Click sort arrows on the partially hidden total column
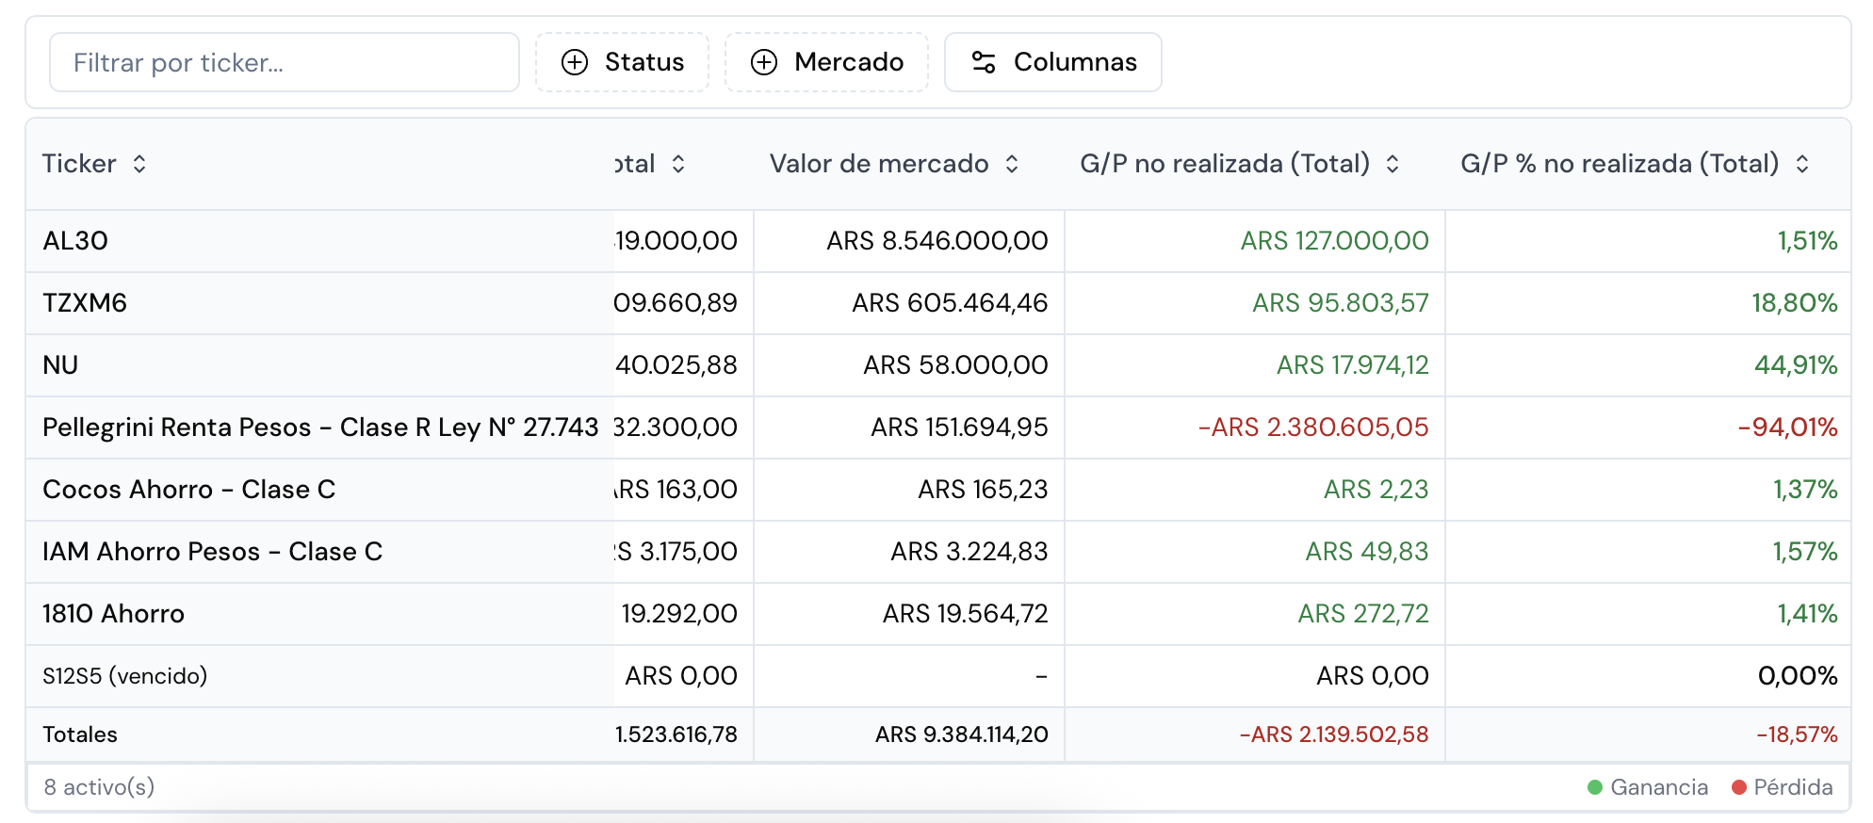Screen dimensions: 1873x823 678,164
